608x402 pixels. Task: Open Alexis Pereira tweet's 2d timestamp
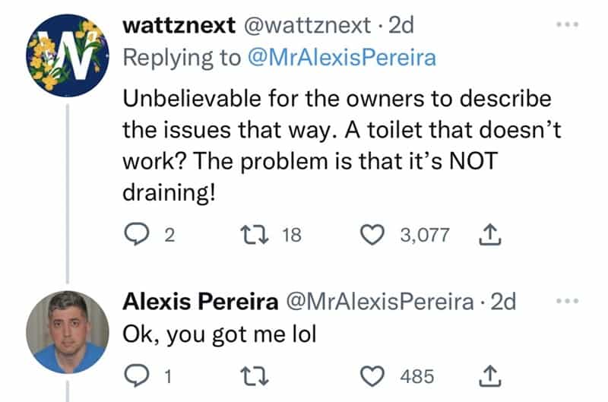click(x=502, y=301)
